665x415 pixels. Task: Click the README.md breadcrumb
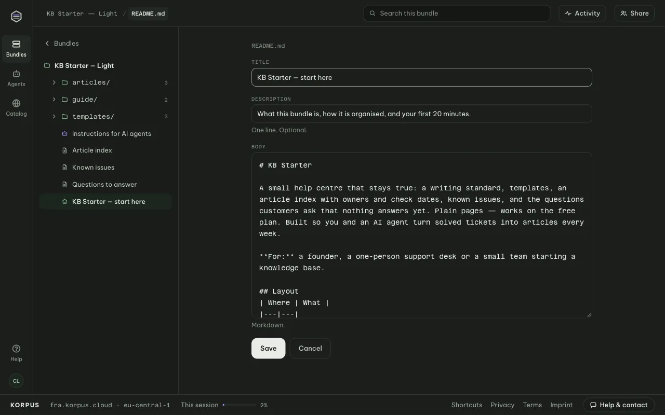pos(148,13)
